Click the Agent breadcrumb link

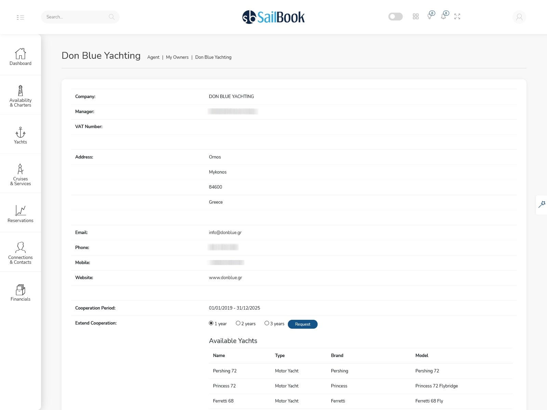point(153,57)
